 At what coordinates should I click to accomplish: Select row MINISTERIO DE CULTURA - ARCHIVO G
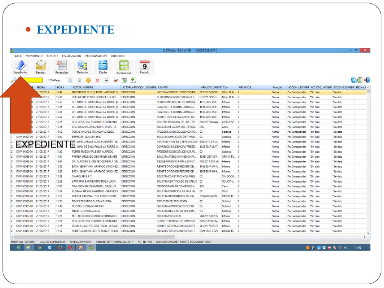[x=188, y=92]
